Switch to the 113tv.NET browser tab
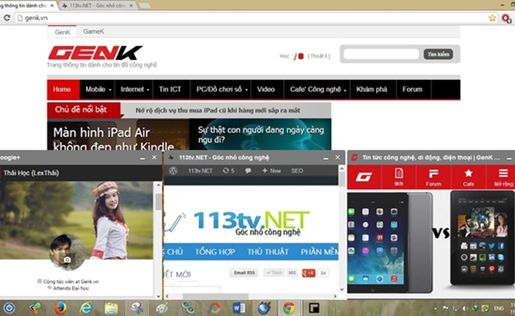 [x=97, y=6]
